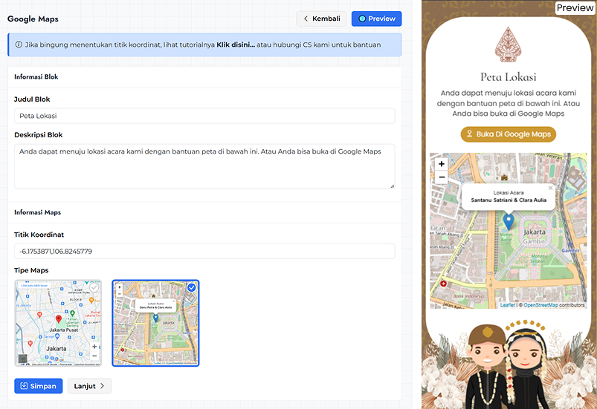Click the Judul Blok input field
The height and width of the screenshot is (409, 597).
coord(204,116)
